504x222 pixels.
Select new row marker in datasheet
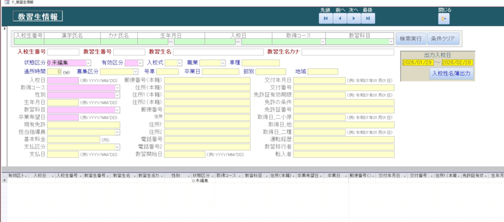(4, 181)
